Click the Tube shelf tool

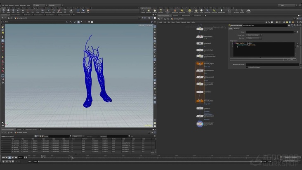[x=13, y=11]
